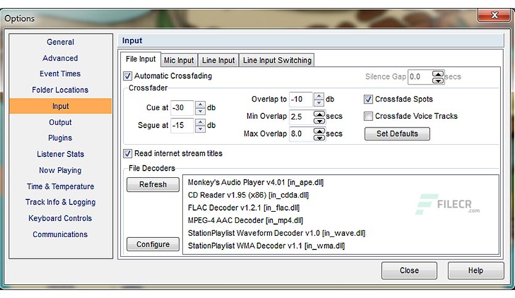Close the Options window with X
This screenshot has height=298, width=515.
pyautogui.click(x=494, y=15)
